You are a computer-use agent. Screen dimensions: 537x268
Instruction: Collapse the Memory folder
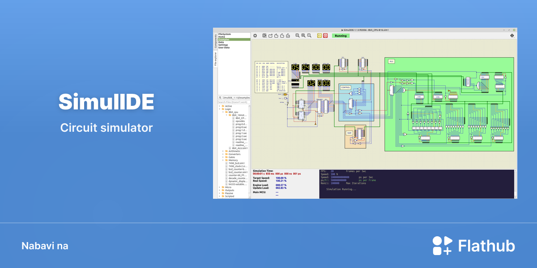click(223, 160)
